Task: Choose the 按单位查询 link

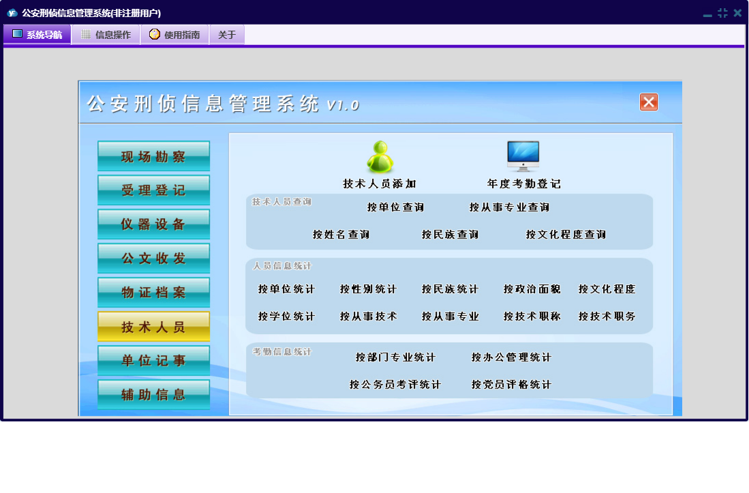Action: click(395, 207)
